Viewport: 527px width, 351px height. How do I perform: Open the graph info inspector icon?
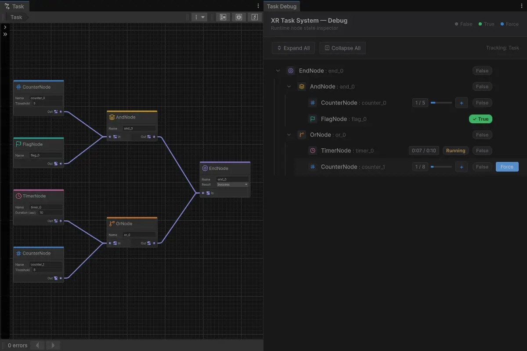tap(239, 17)
